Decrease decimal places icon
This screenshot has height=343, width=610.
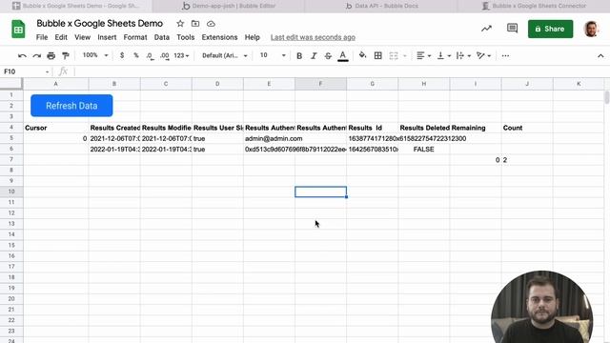coord(150,56)
